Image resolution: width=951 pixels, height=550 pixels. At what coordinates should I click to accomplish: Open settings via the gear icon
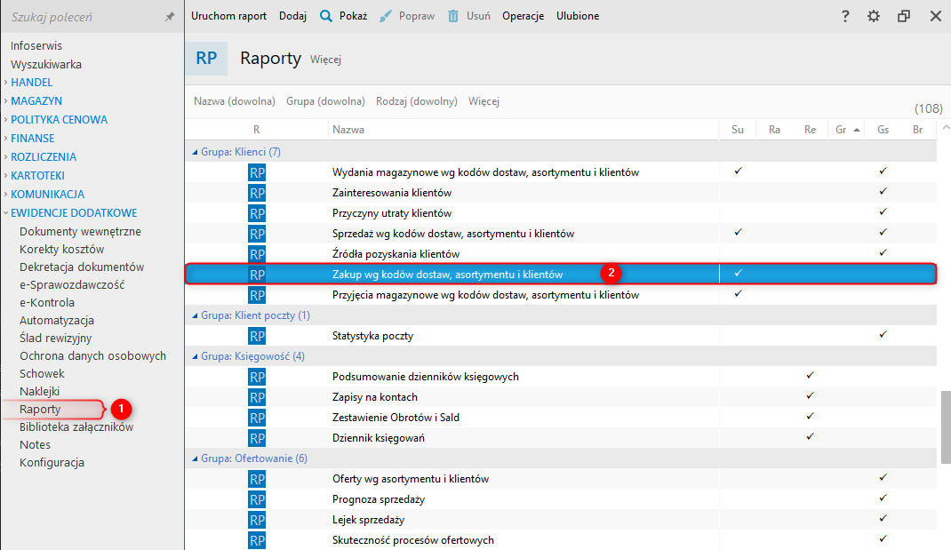[874, 16]
